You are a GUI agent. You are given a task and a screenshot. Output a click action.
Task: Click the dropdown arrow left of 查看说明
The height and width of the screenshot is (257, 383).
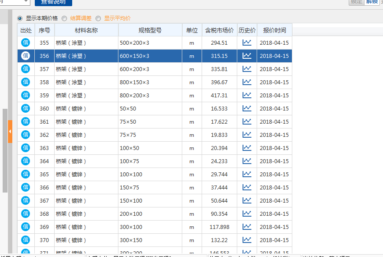click(26, 1)
